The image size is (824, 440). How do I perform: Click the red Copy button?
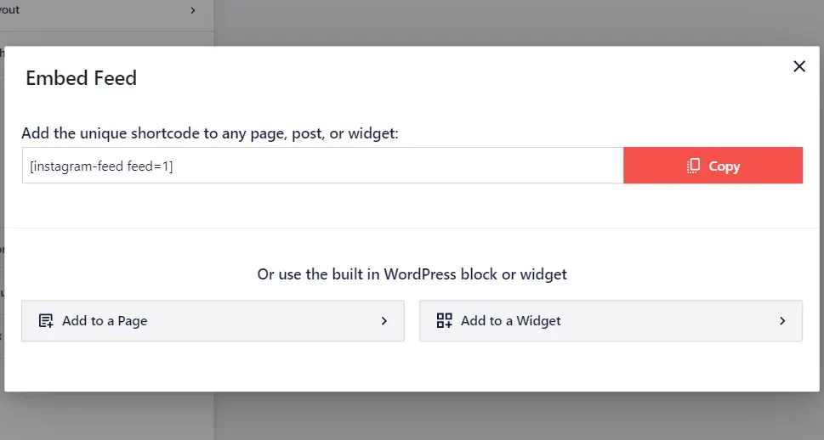click(713, 166)
